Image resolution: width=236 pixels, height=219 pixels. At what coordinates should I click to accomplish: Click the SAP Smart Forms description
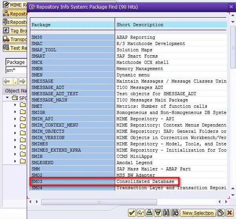(x=137, y=56)
